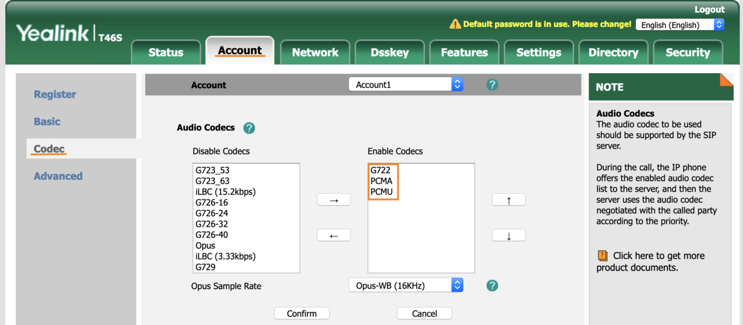
Task: Click help icon beside Opus Sample Rate
Action: pos(492,286)
